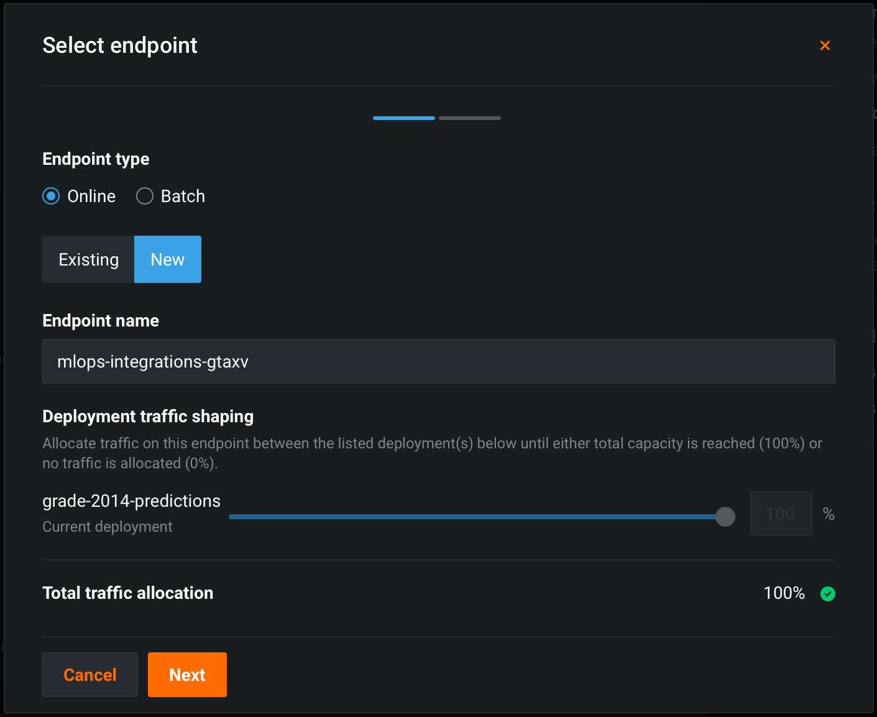The width and height of the screenshot is (877, 717).
Task: Close the Select endpoint dialog
Action: click(825, 45)
